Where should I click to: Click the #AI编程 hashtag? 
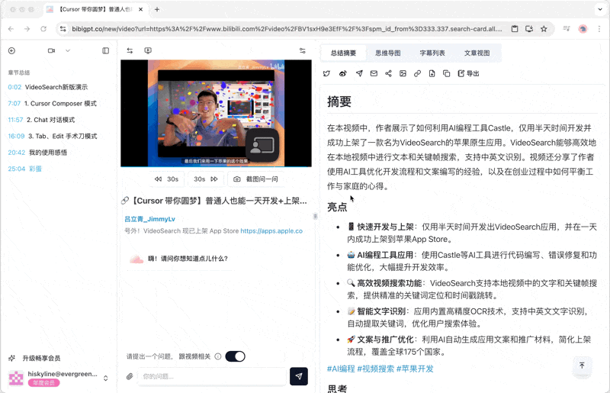pos(341,369)
